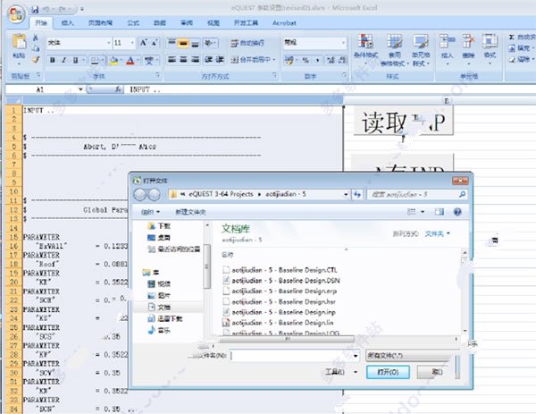Align cell text left
Screen dimensions: 536x414
click(172, 60)
